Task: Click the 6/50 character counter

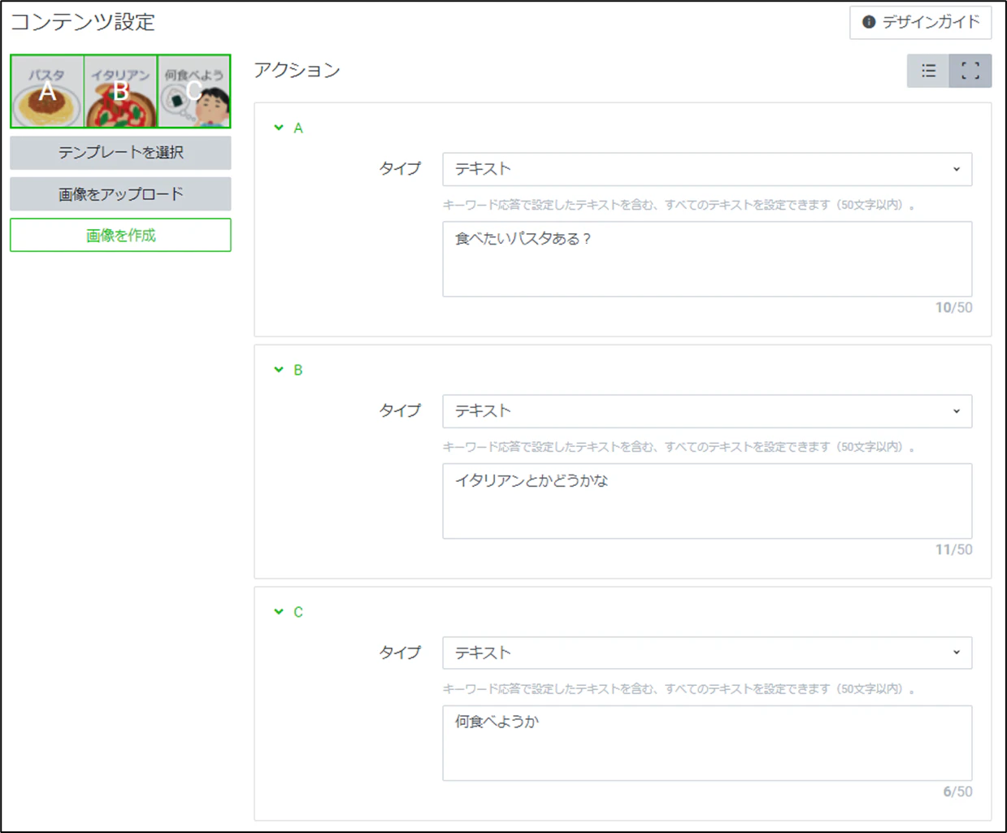Action: point(957,792)
